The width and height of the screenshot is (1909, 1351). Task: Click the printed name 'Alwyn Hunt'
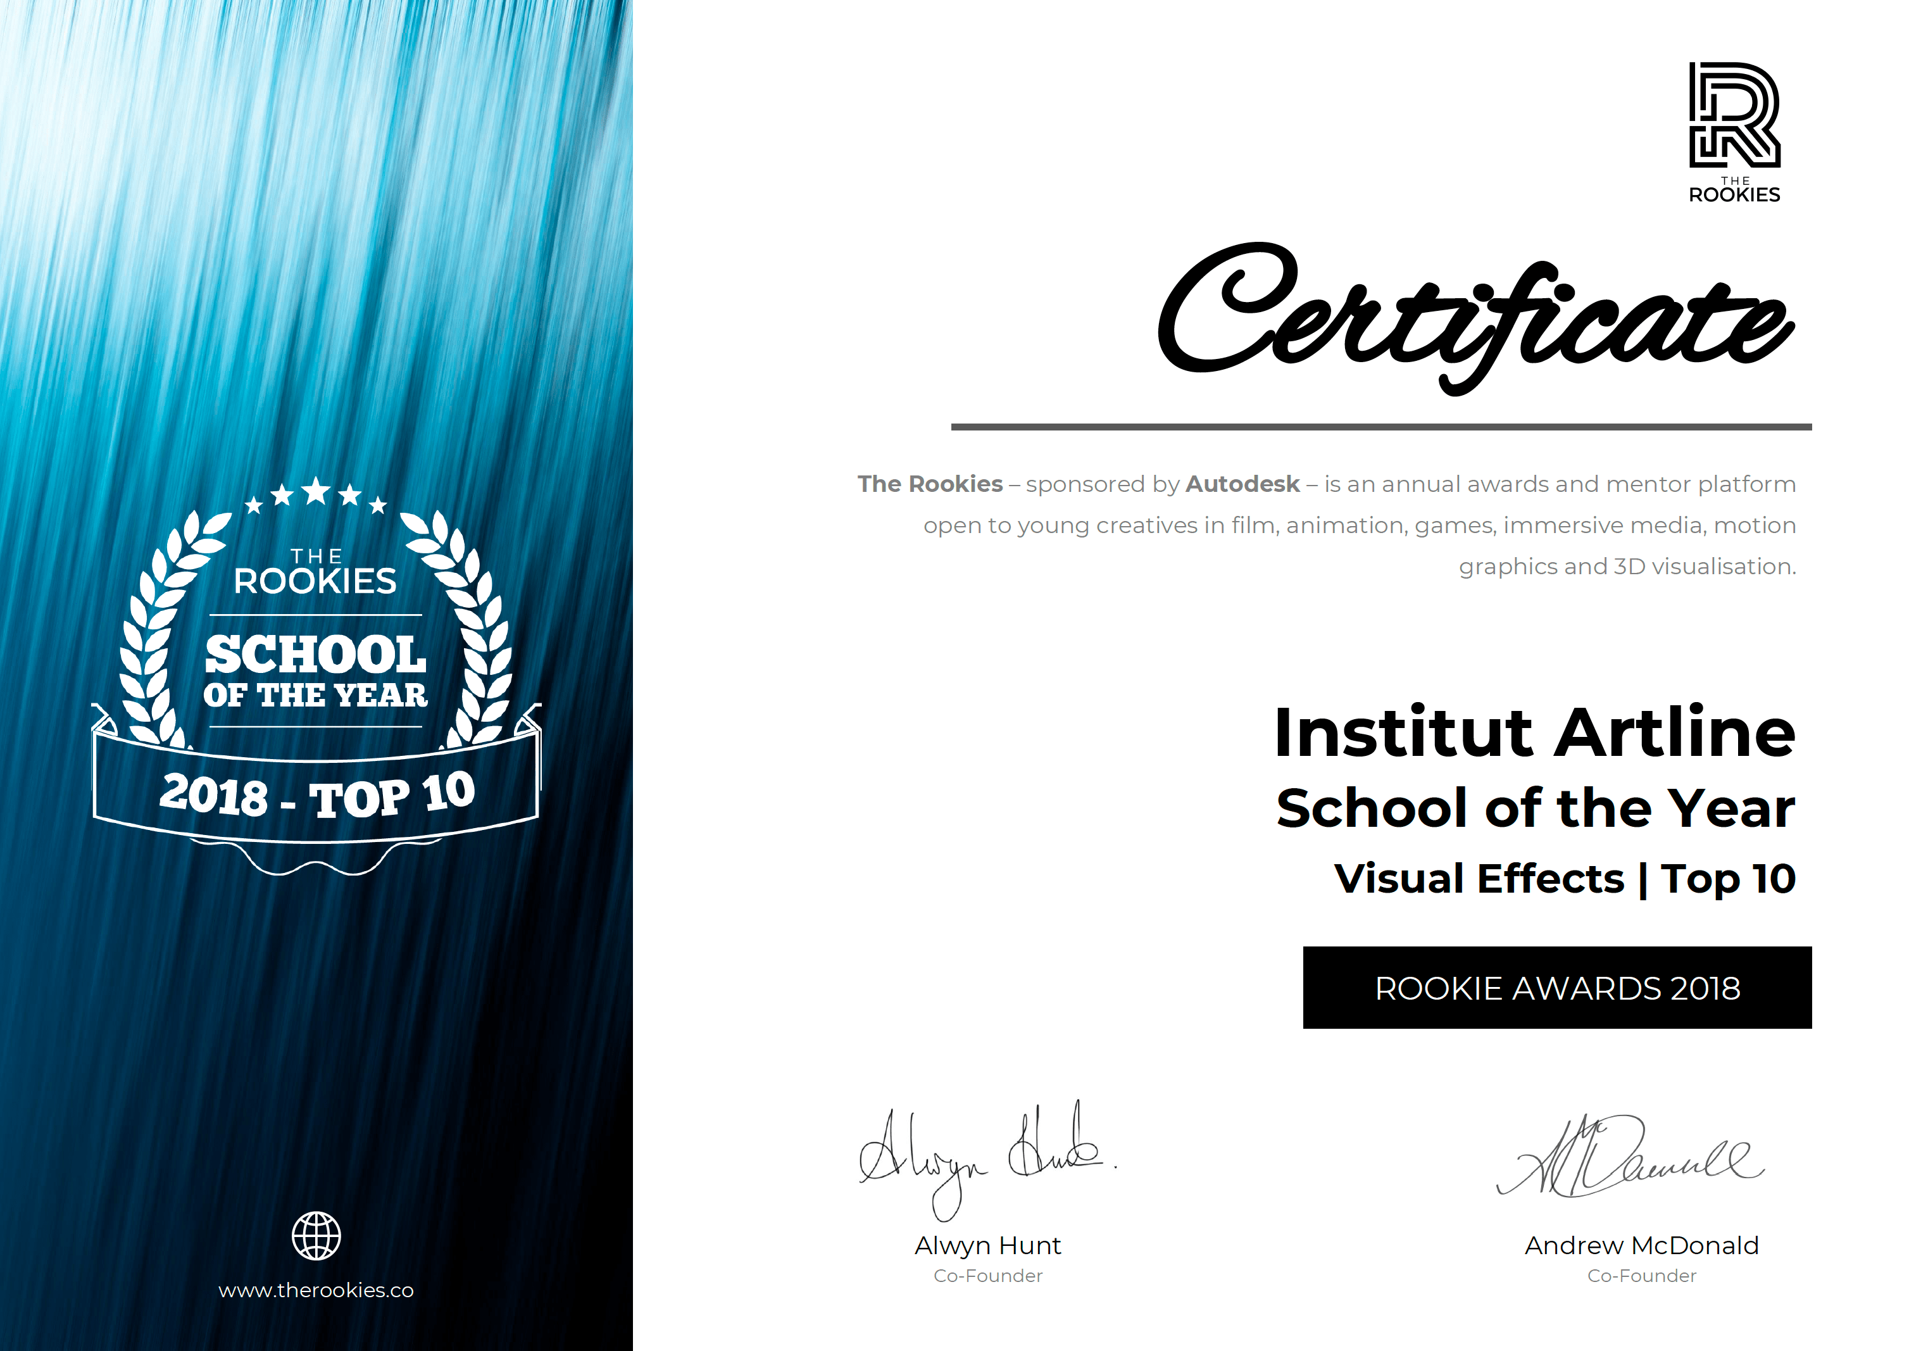pyautogui.click(x=987, y=1245)
